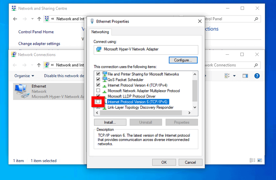The image size is (276, 180).
Task: Select Link-Layer Topology Discovery Responder item
Action: tap(140, 107)
